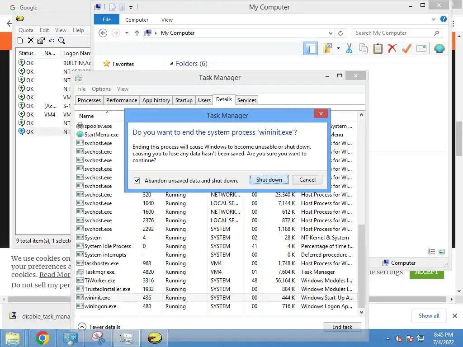Open the new folder icon dropdown arrow

click(x=338, y=48)
